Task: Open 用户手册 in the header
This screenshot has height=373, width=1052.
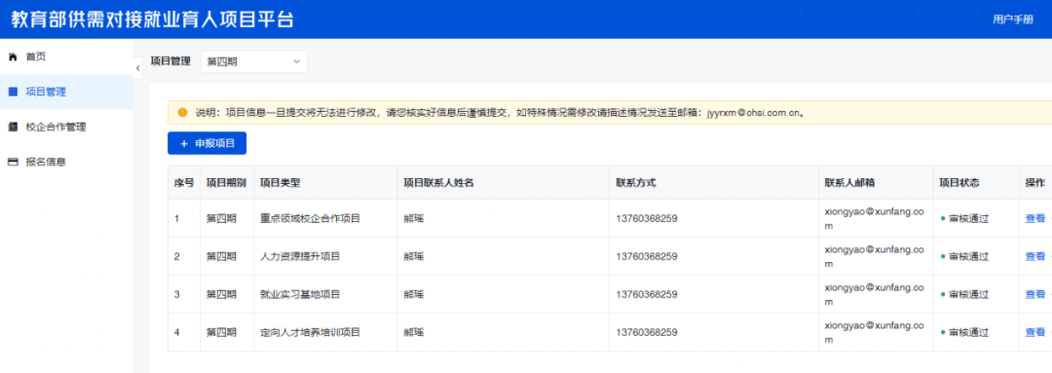Action: tap(1013, 19)
